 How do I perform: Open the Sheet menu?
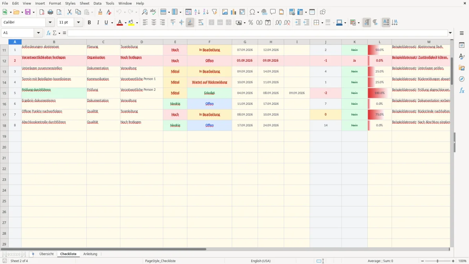84,3
